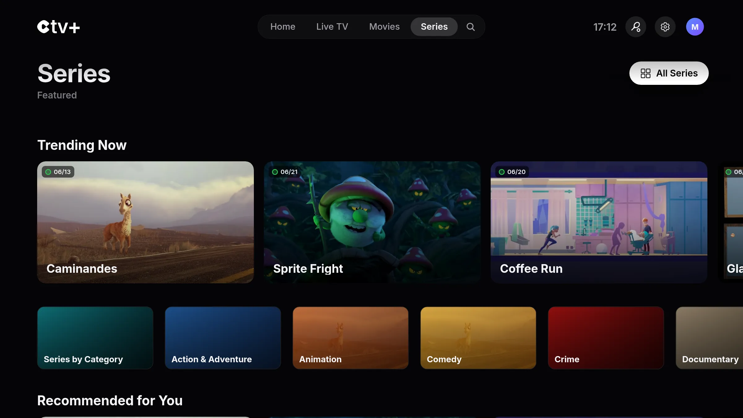The image size is (743, 418).
Task: Open the Series by Category tile
Action: [x=95, y=338]
